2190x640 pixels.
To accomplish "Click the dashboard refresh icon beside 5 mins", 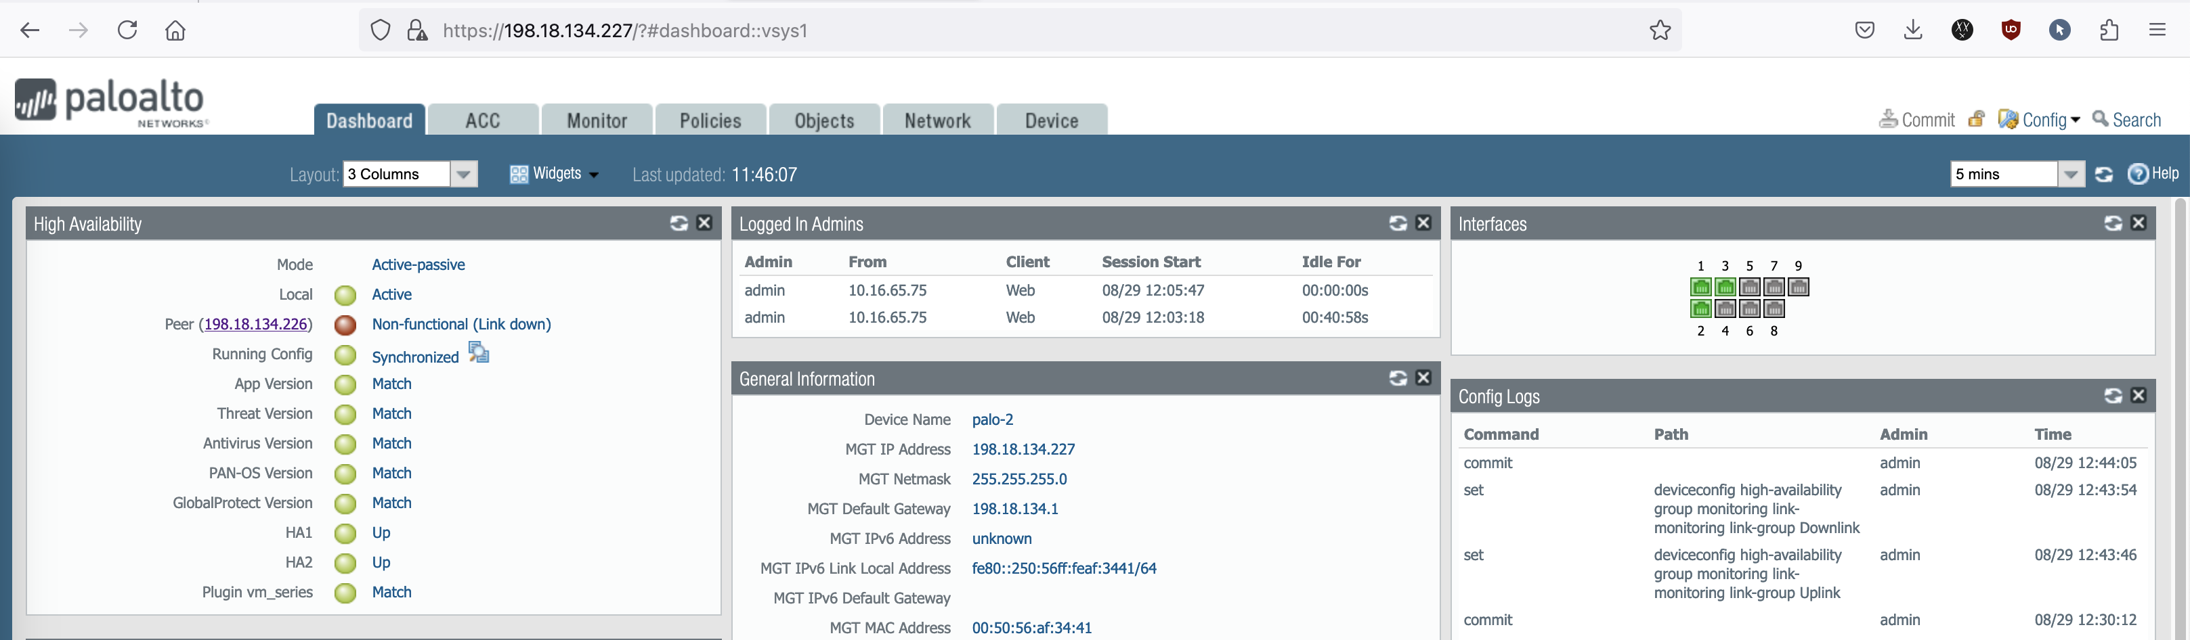I will tap(2103, 174).
